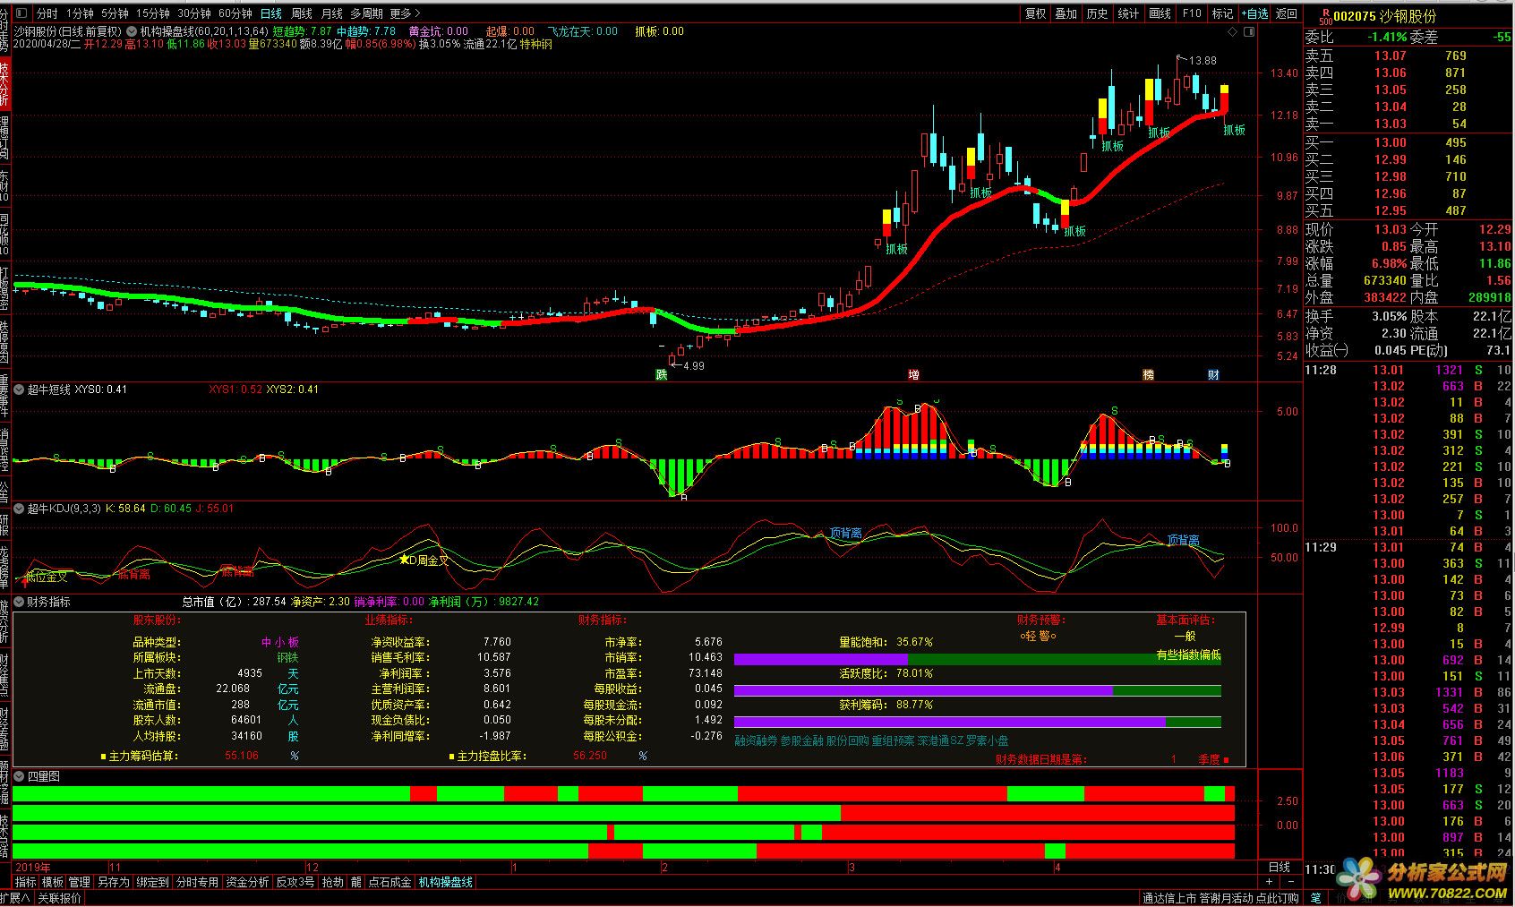The width and height of the screenshot is (1515, 907).
Task: Open the 多周期 multi-period view
Action: pyautogui.click(x=366, y=13)
